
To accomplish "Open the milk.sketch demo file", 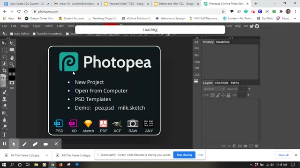I will (x=131, y=108).
